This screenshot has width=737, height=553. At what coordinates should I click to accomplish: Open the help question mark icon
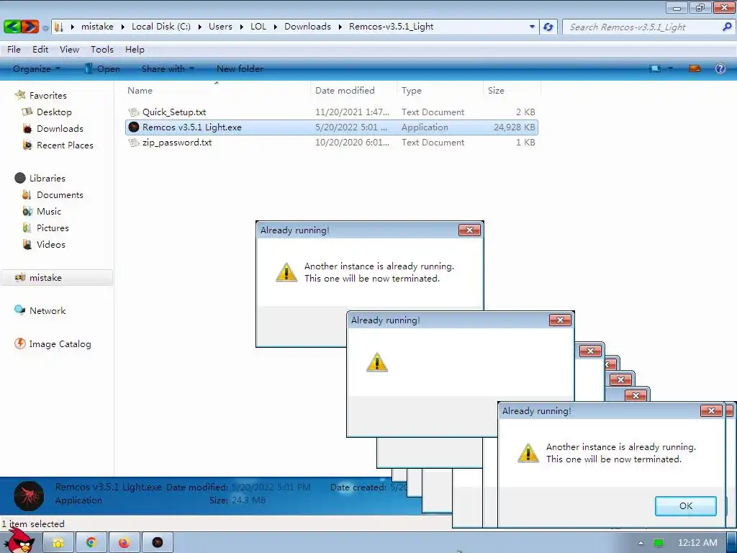tap(720, 68)
